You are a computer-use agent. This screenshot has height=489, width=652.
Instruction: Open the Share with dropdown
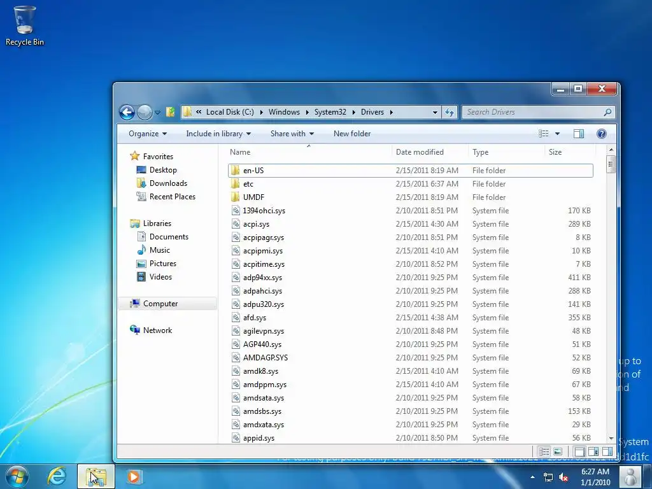click(x=292, y=134)
